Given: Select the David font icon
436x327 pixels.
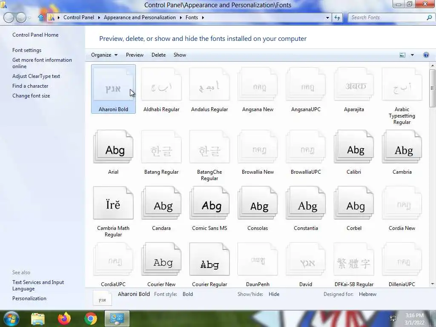Looking at the screenshot, I should (x=306, y=259).
